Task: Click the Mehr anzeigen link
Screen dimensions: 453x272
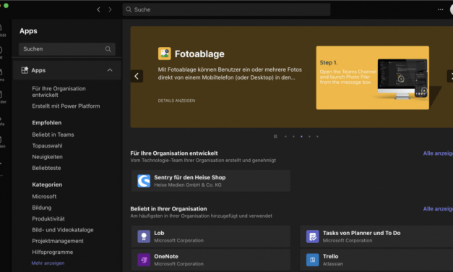Action: [48, 263]
